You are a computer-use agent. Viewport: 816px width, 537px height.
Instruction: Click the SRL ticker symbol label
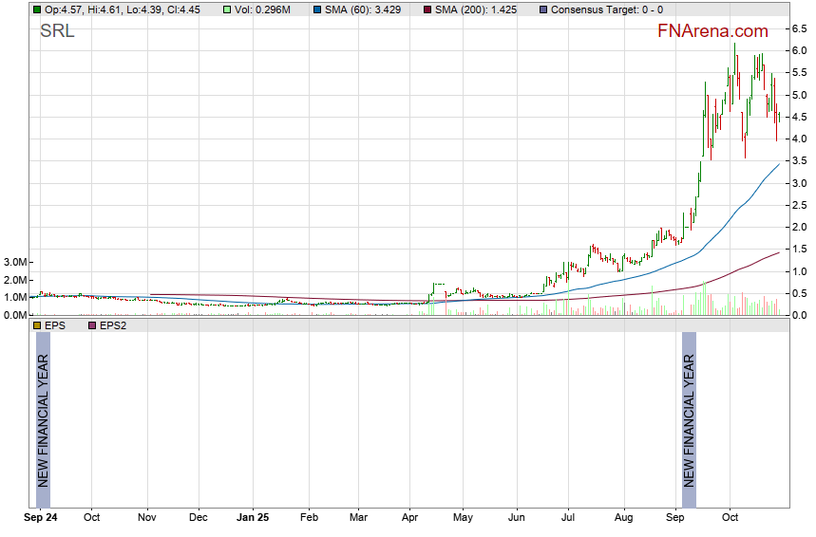tap(57, 30)
